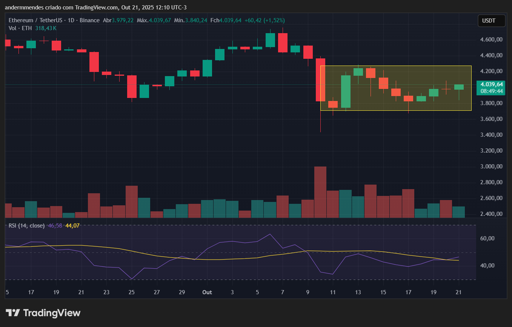Click the large red candle on October 10
Viewport: 512px width, 327px height.
coord(320,80)
